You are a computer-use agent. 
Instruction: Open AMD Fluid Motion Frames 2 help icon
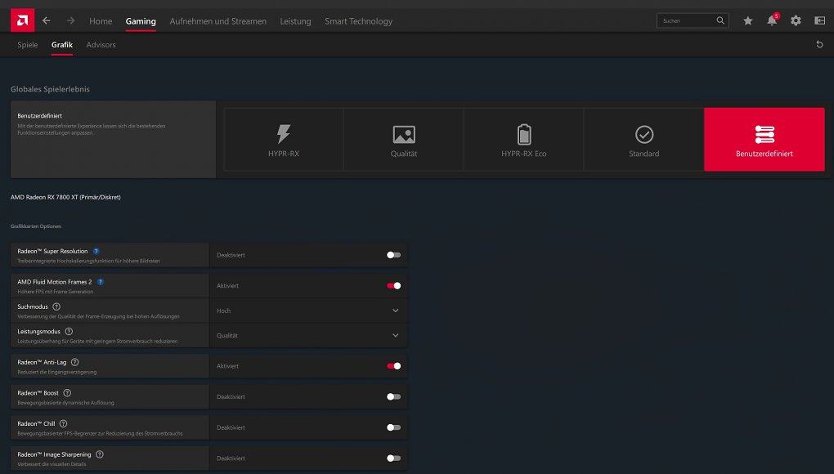tap(101, 282)
